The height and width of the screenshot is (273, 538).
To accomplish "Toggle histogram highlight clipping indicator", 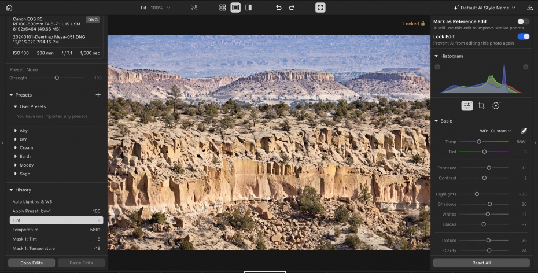I will (526, 67).
